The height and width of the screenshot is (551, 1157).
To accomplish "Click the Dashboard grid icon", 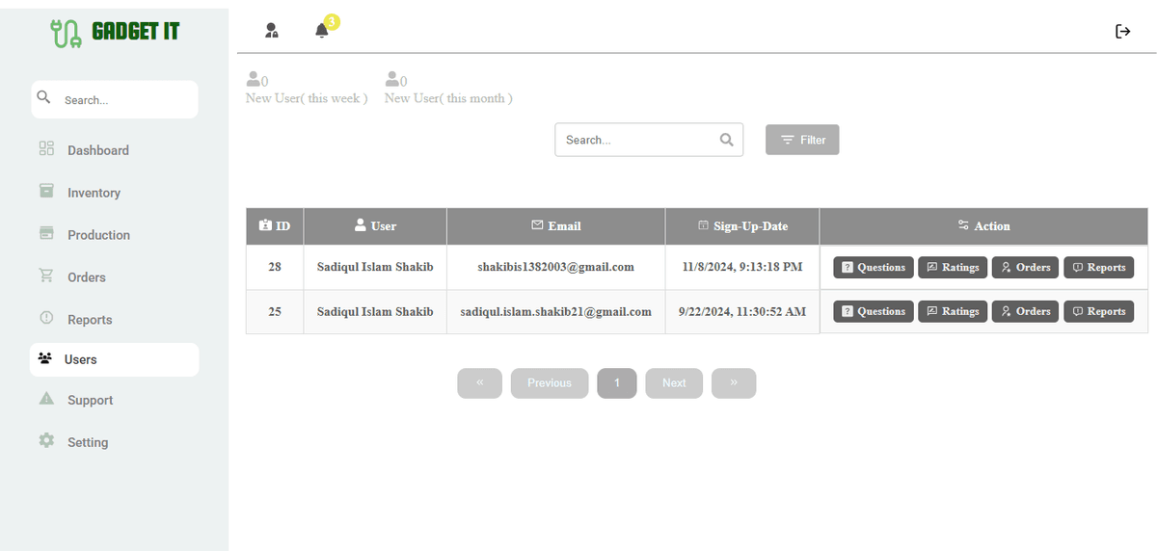I will (46, 148).
